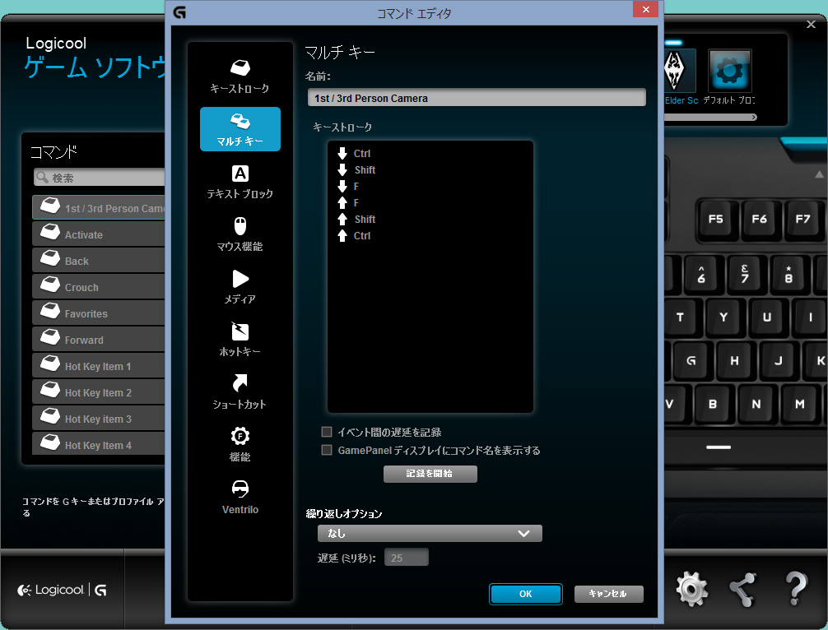Screen dimensions: 828x630
Task: Click the キャンセル button
Action: pos(608,594)
